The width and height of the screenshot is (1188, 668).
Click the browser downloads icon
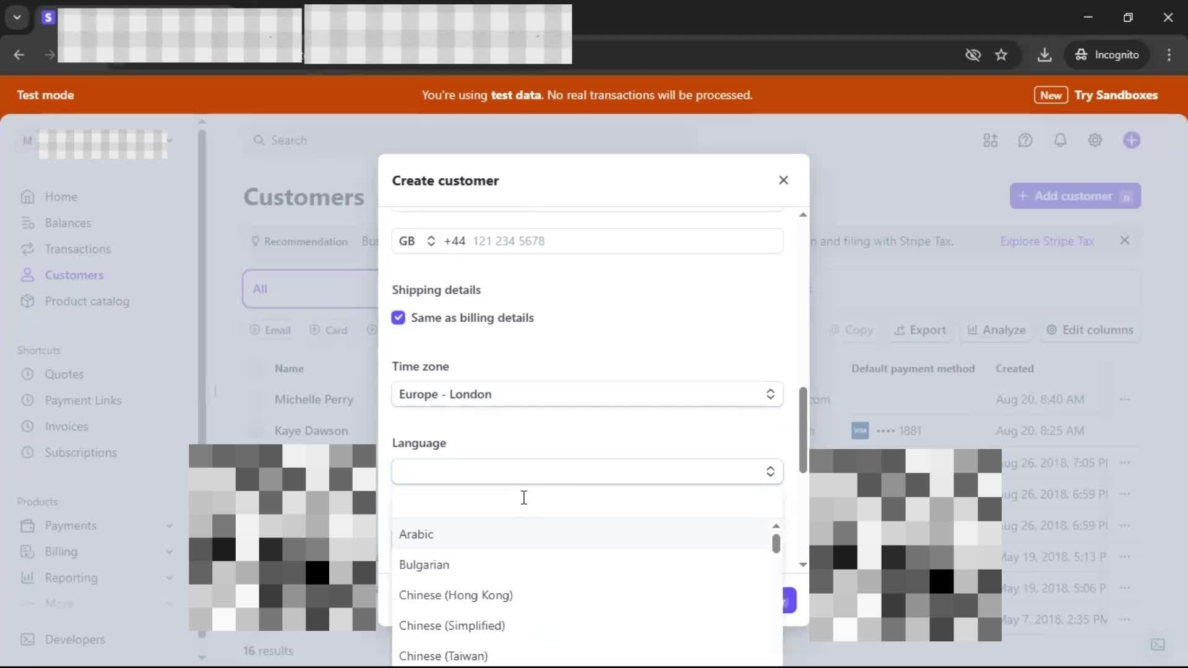(x=1044, y=55)
